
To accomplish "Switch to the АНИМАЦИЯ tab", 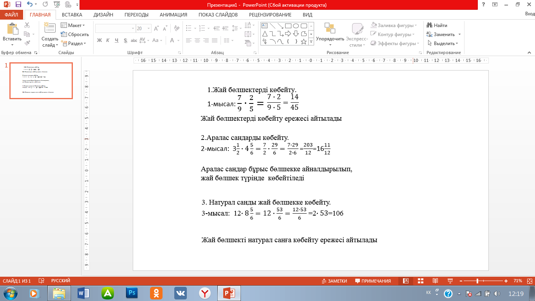I will pos(174,15).
